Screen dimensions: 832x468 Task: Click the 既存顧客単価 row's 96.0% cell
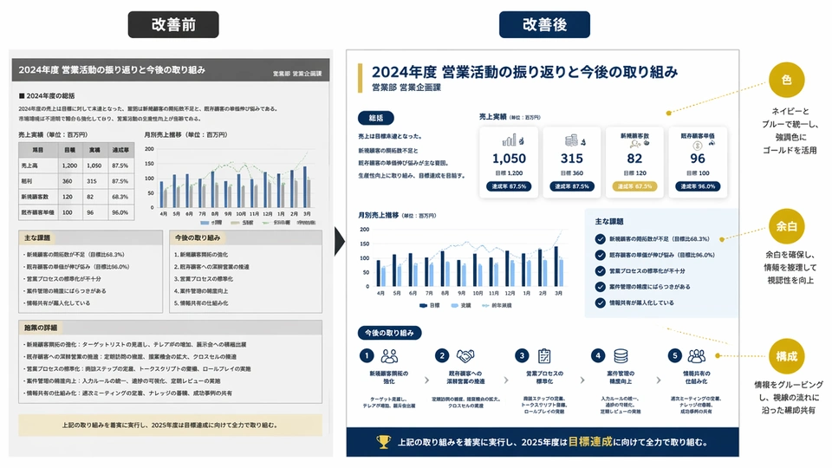pyautogui.click(x=120, y=212)
